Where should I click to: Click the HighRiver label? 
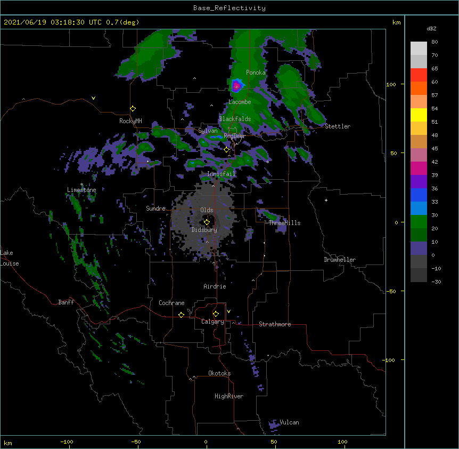click(x=229, y=396)
